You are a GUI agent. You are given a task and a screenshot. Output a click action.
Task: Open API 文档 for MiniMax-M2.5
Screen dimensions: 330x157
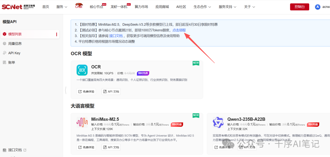click(111, 147)
